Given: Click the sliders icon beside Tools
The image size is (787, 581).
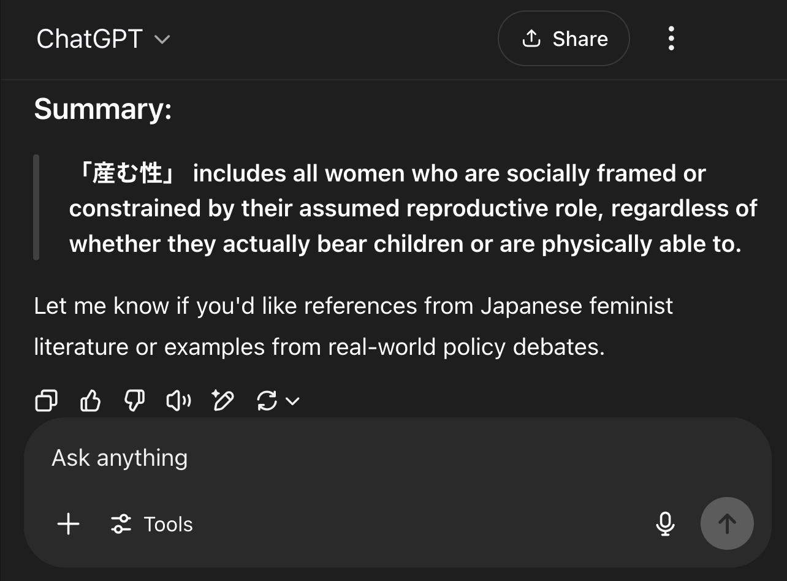Looking at the screenshot, I should [121, 524].
